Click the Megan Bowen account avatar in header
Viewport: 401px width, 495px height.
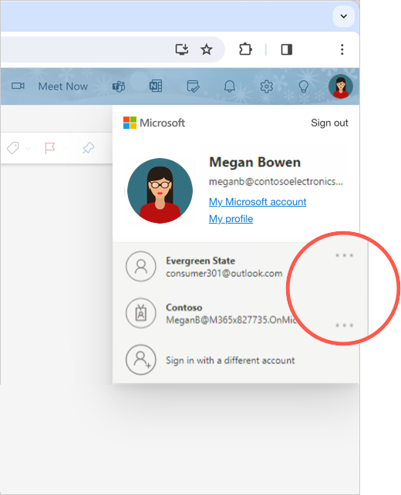point(340,86)
